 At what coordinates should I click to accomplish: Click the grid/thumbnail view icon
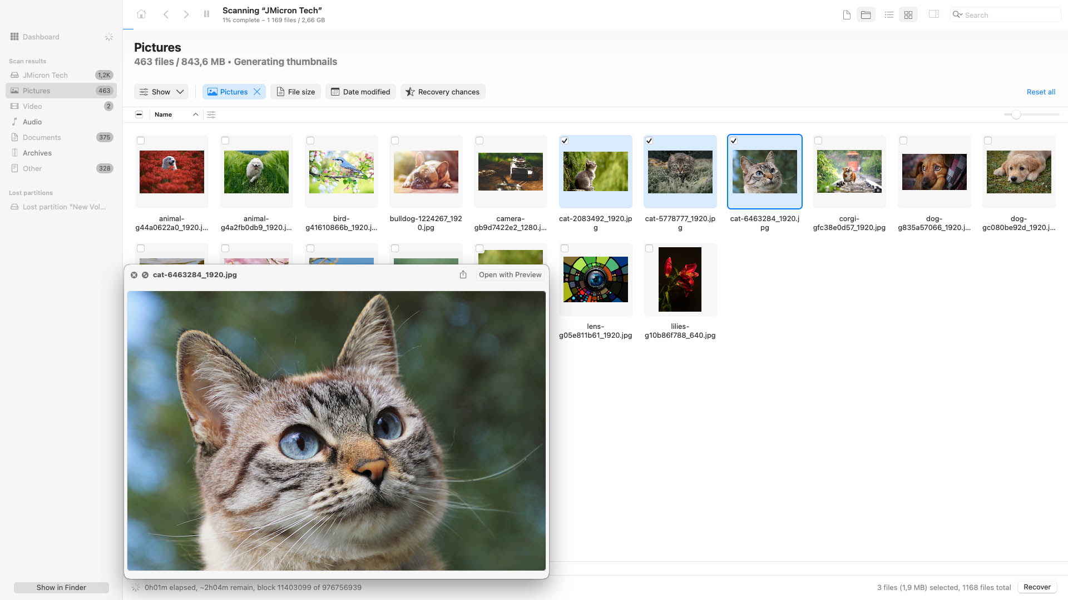click(x=908, y=14)
